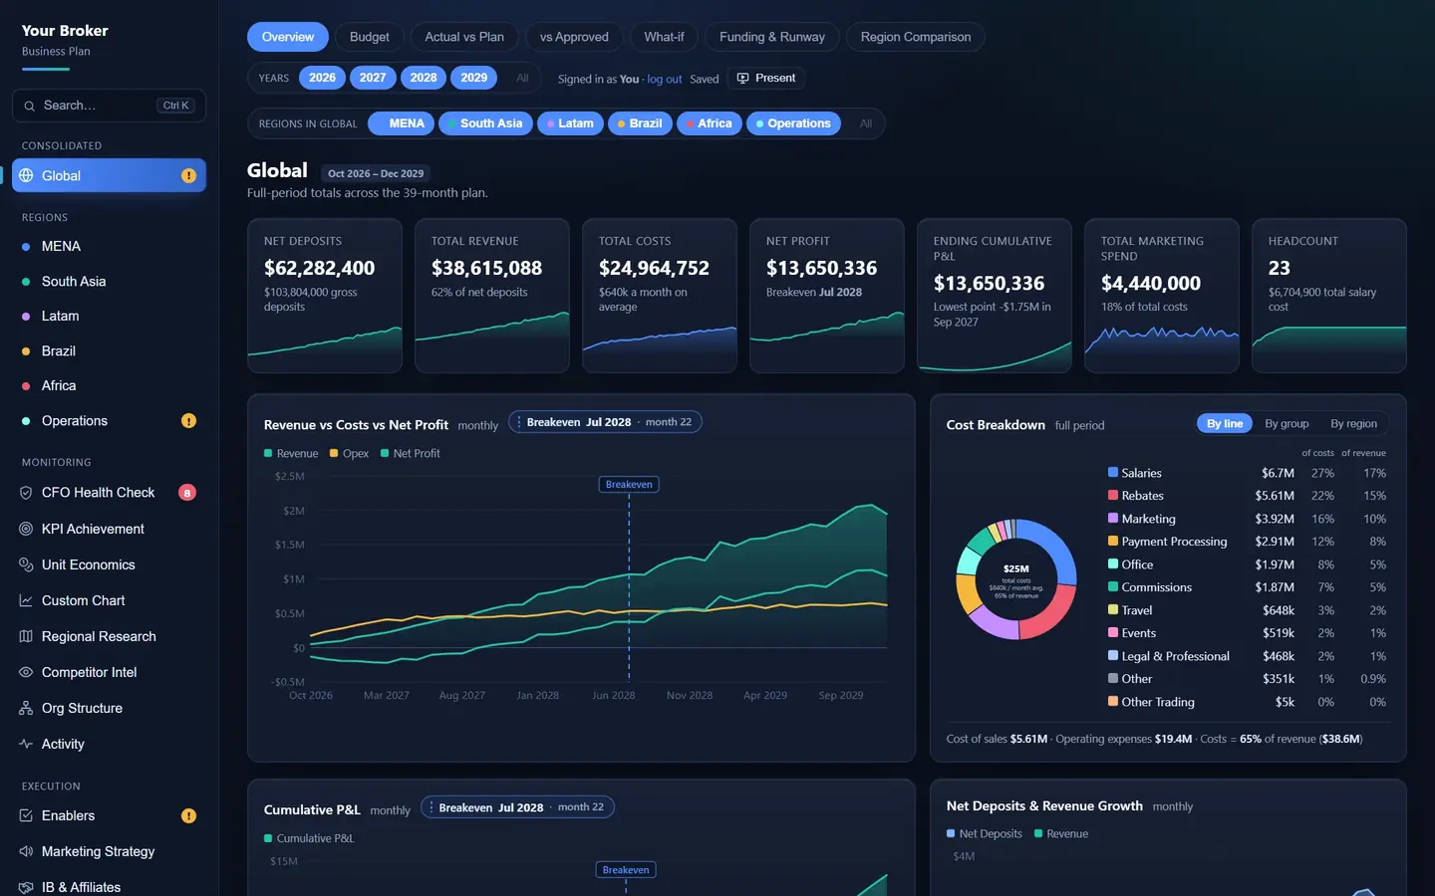
Task: Click the Marketing Strategy megaphone icon
Action: coord(26,851)
